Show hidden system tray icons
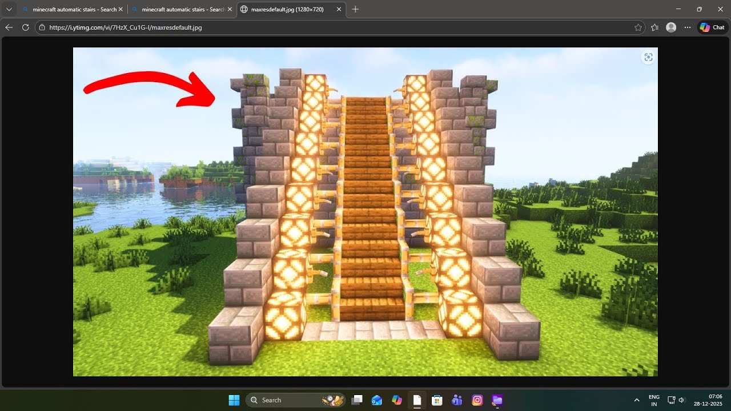This screenshot has width=731, height=411. click(637, 400)
